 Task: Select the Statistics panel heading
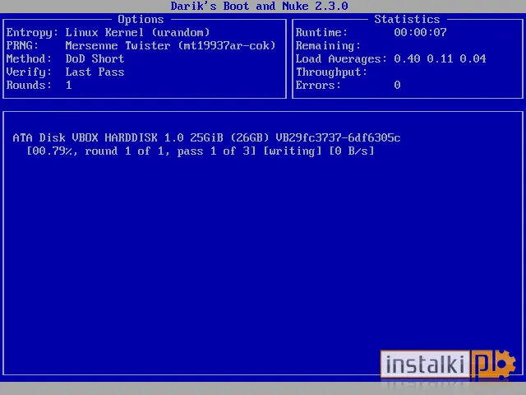(407, 19)
